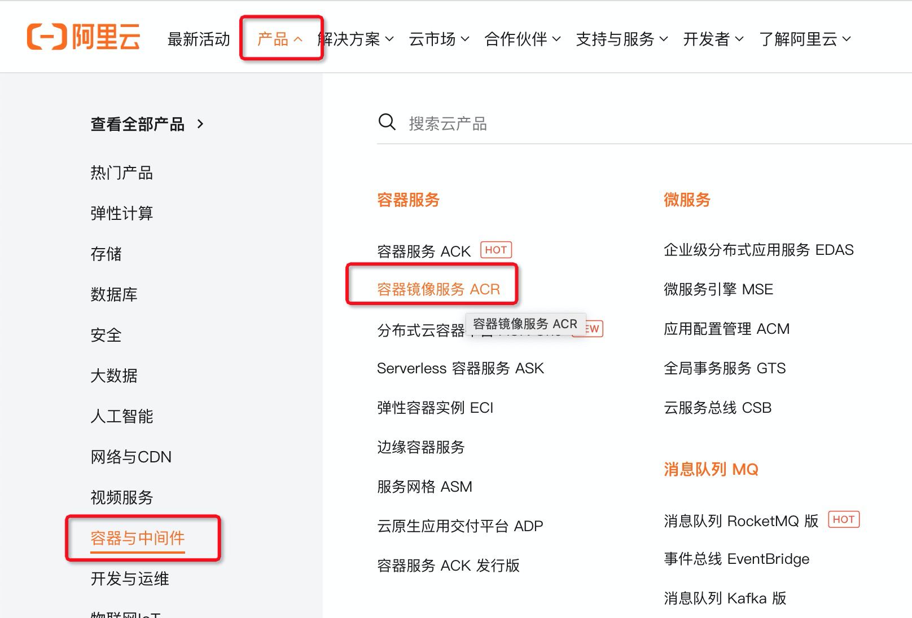Open 最新活动 in the top navigation

point(199,39)
